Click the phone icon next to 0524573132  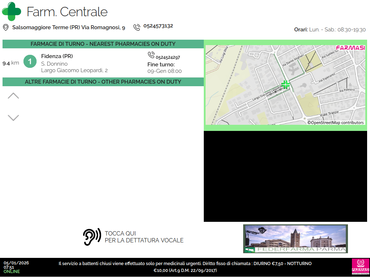coord(137,27)
